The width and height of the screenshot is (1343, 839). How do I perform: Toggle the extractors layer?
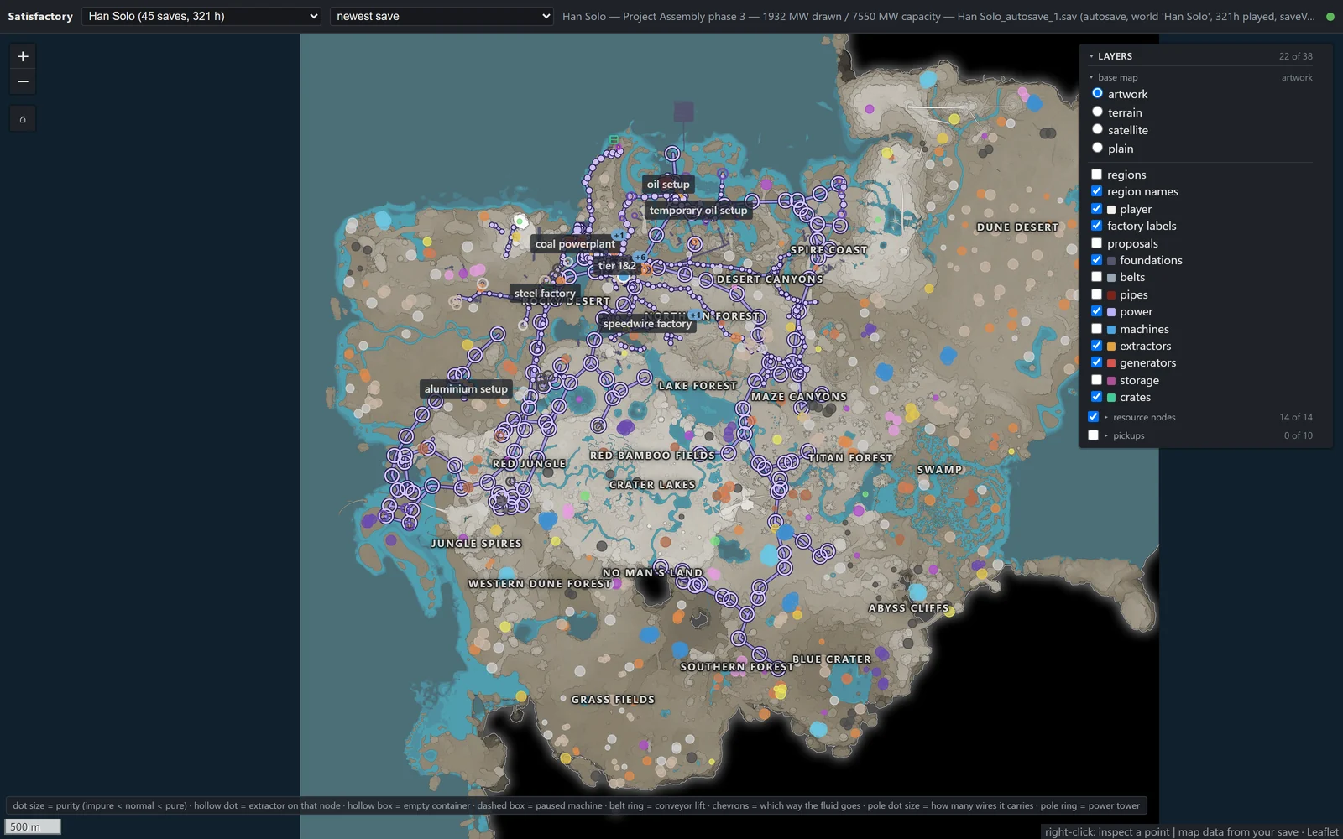pyautogui.click(x=1096, y=346)
